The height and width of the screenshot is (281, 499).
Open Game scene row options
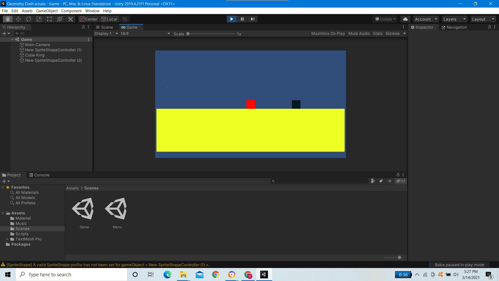89,40
